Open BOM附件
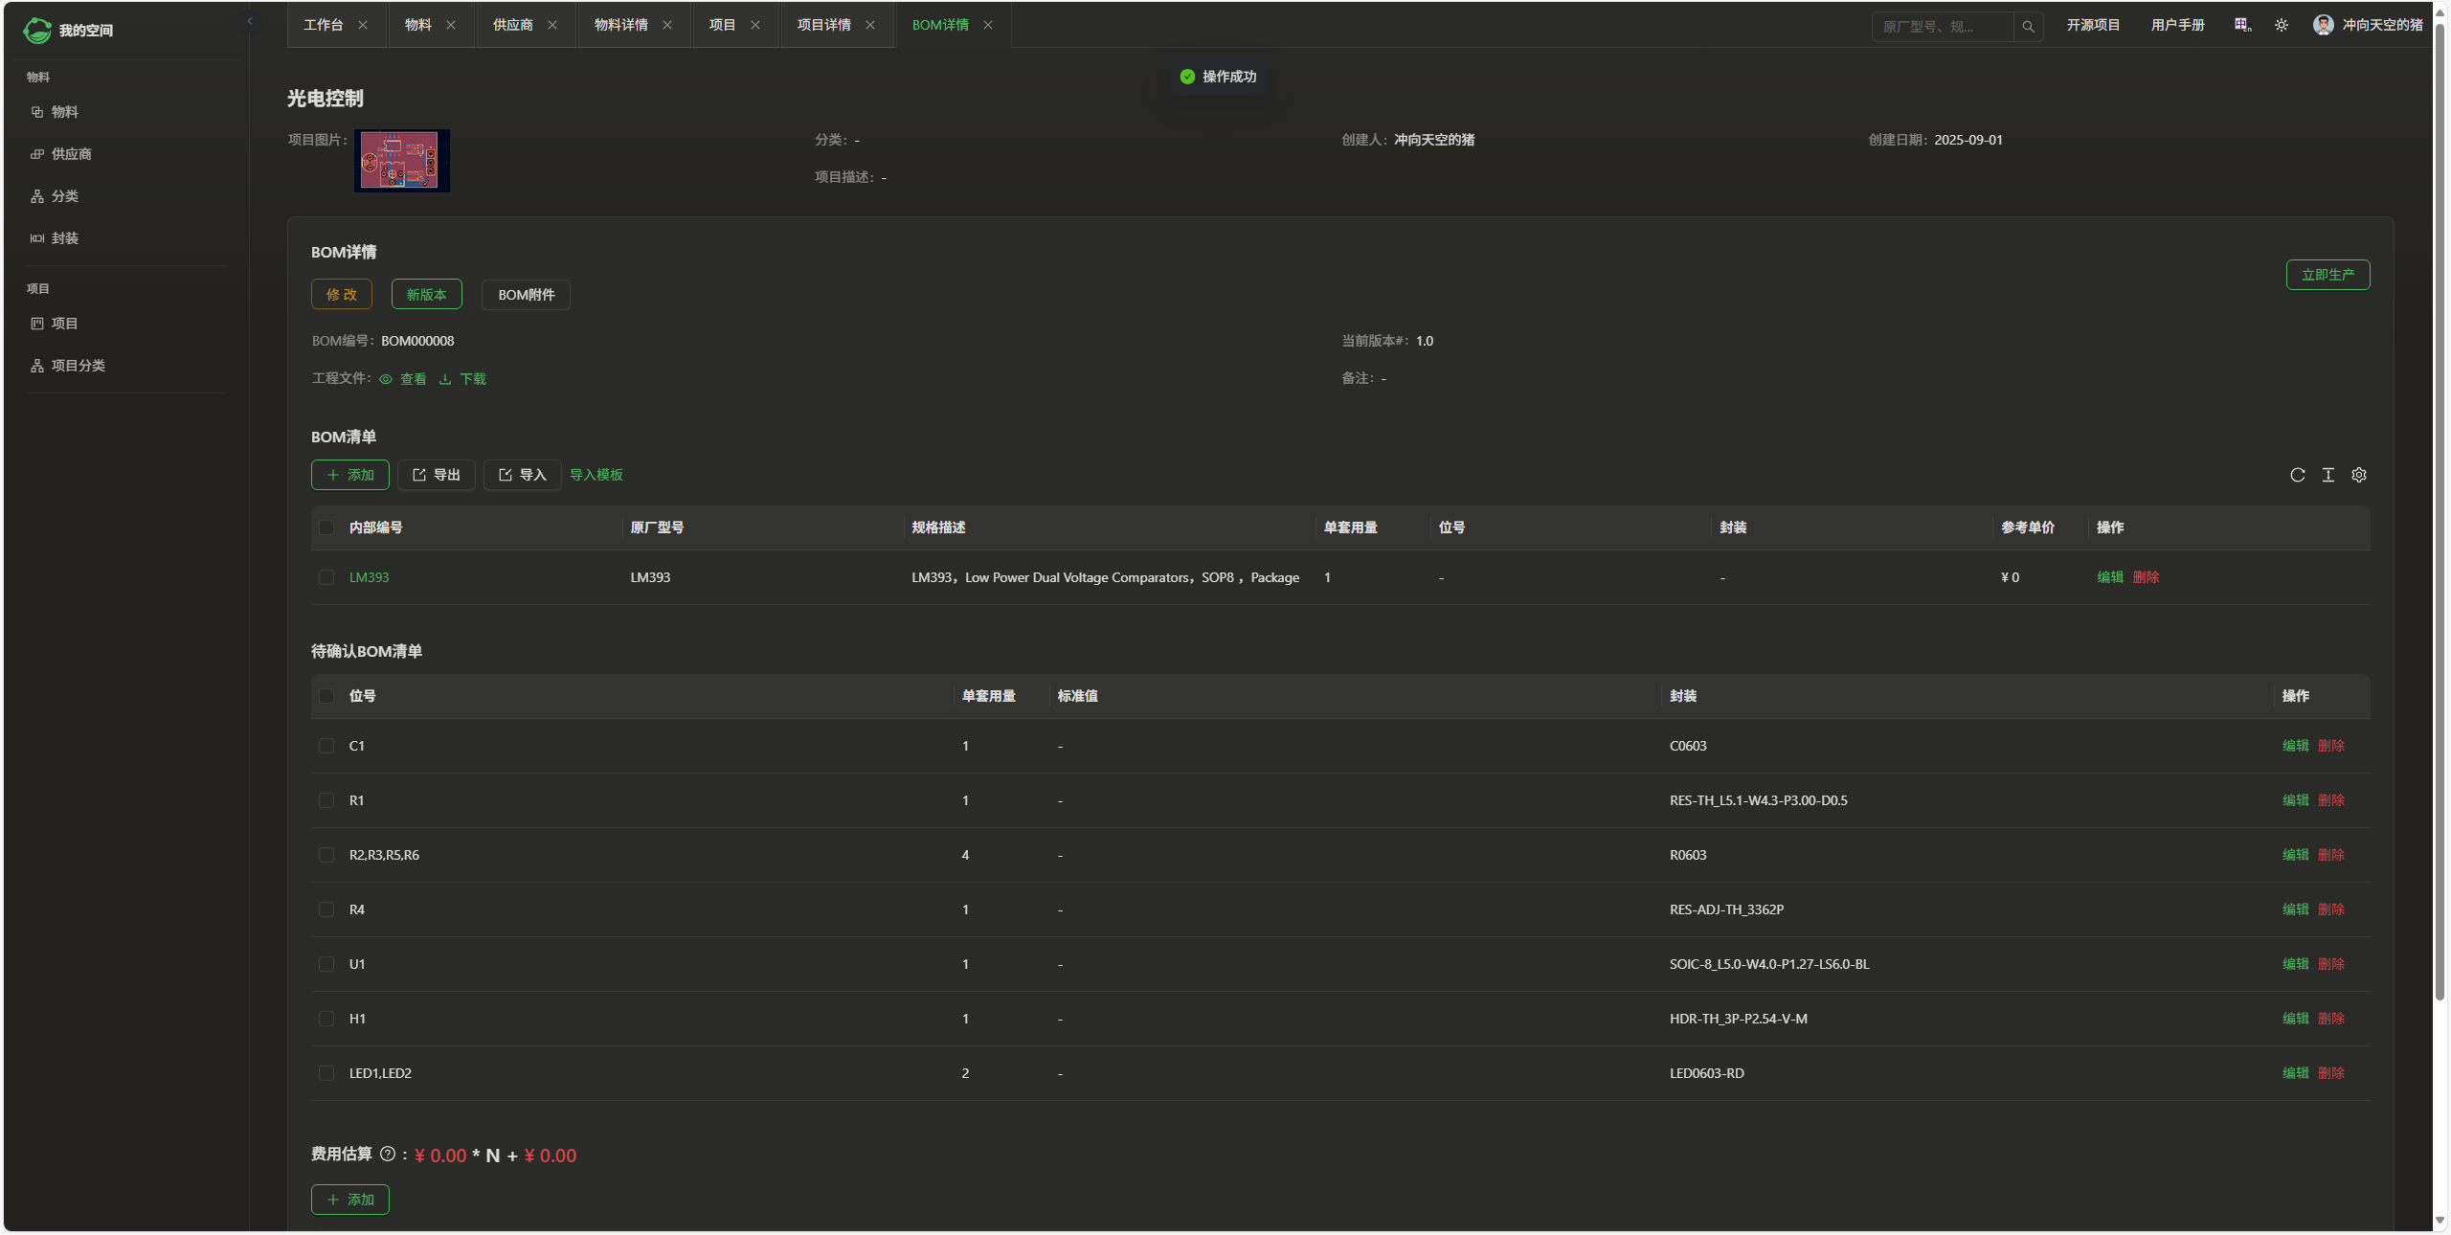Screen dimensions: 2451x1235 click(x=527, y=295)
